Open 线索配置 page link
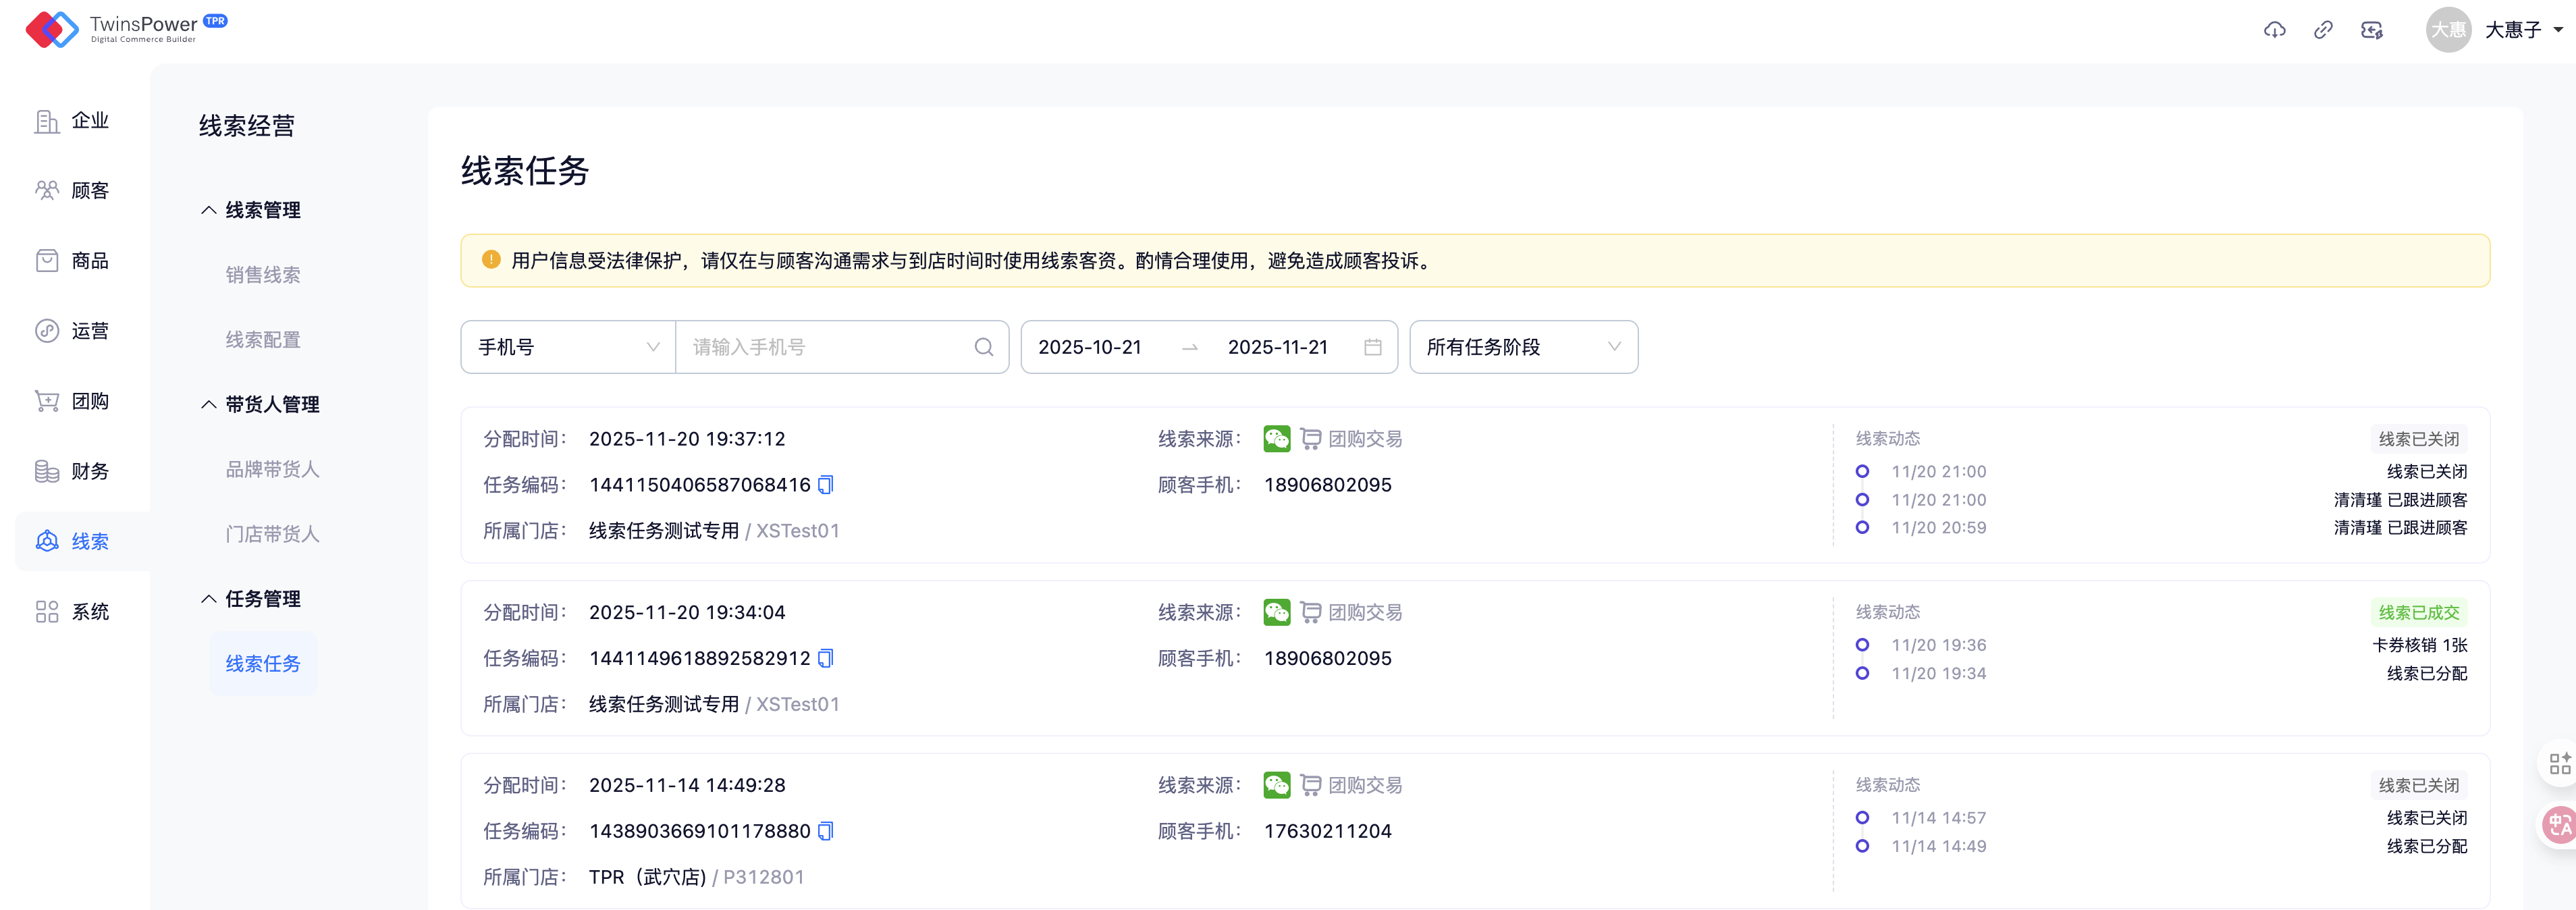This screenshot has height=910, width=2576. click(x=263, y=340)
